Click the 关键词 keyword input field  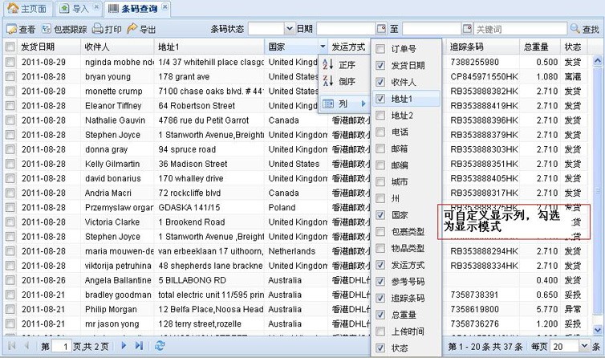(520, 29)
